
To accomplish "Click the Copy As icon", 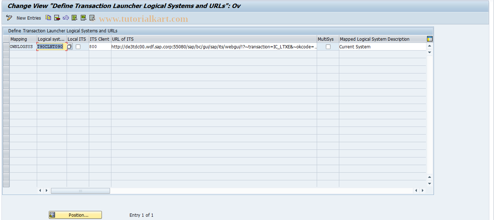I will 48,17.
